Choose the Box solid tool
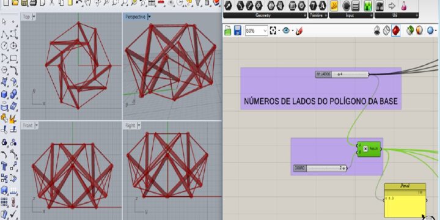This screenshot has height=220, width=440. pos(4,94)
